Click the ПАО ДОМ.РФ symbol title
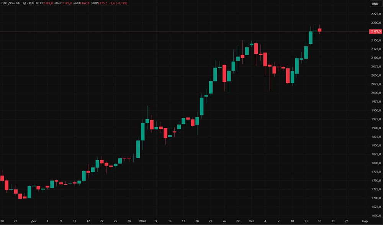Viewport: 383px width, 225px height. point(10,3)
